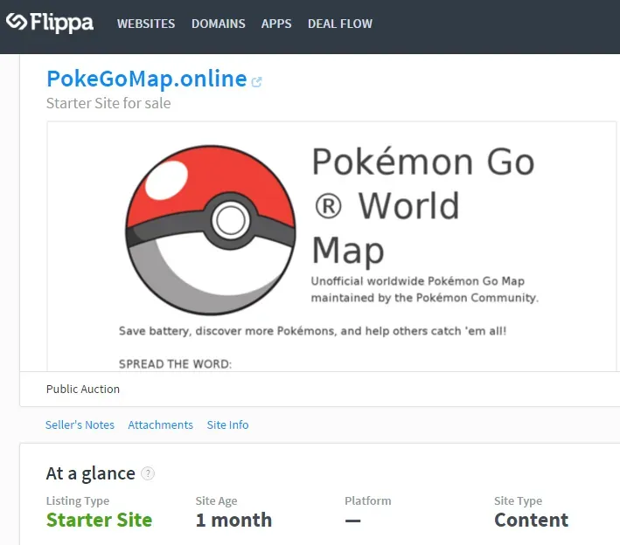Viewport: 620px width, 545px height.
Task: Jump to Attachments section
Action: click(161, 425)
